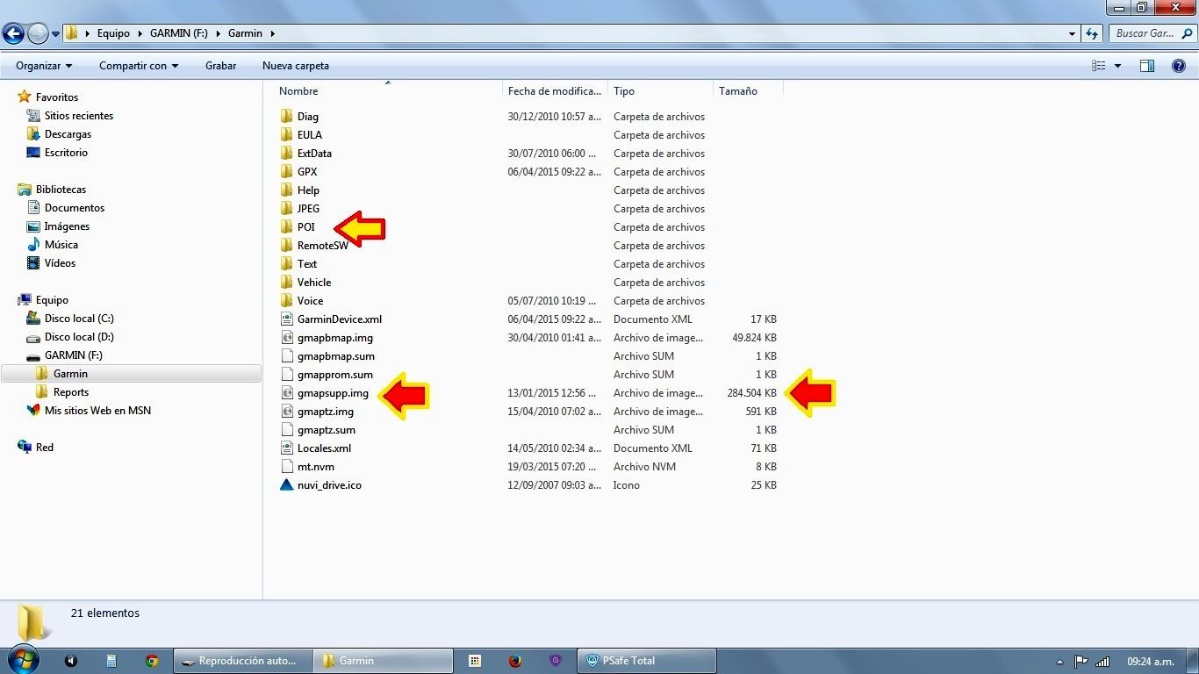Click the Grabar toolbar button
Image resolution: width=1199 pixels, height=674 pixels.
(x=220, y=66)
